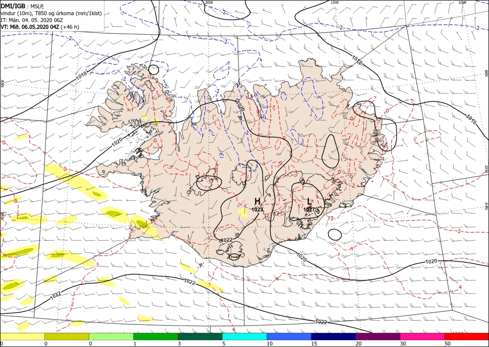Click the 'vindur (10m), T850 og úrkoma' line
The image size is (489, 347).
[x=51, y=13]
